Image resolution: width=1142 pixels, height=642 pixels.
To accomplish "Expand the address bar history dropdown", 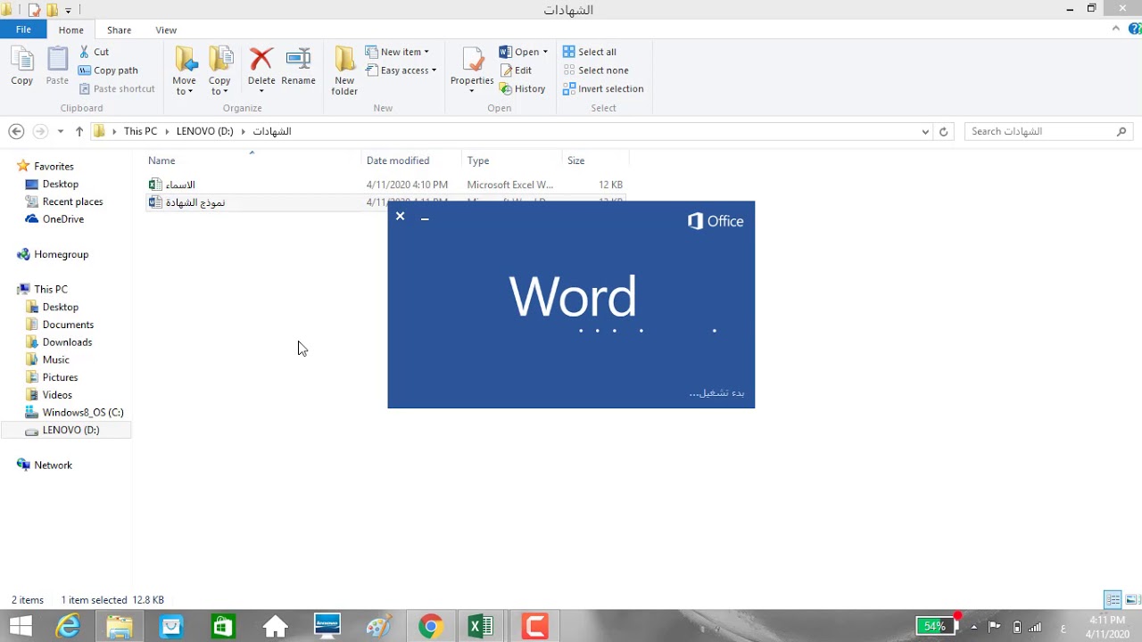I will point(925,131).
